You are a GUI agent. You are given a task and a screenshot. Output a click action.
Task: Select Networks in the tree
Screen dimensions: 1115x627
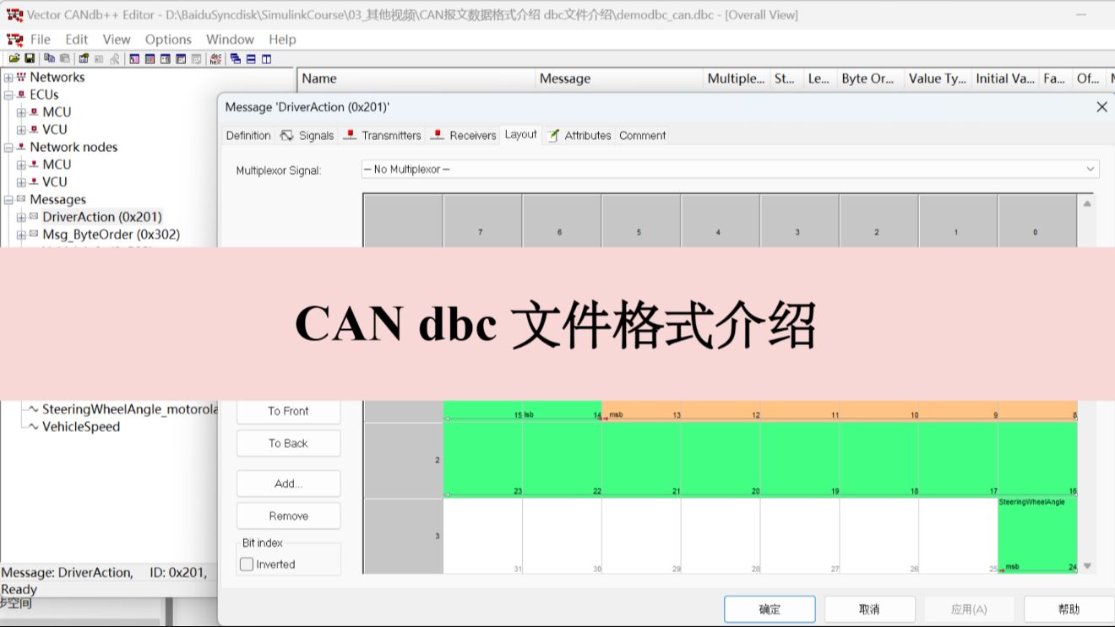coord(57,77)
